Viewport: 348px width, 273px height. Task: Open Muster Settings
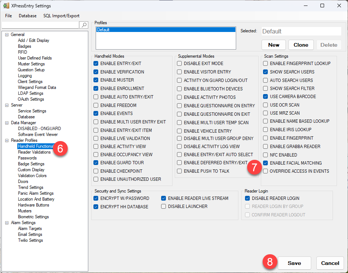point(31,64)
